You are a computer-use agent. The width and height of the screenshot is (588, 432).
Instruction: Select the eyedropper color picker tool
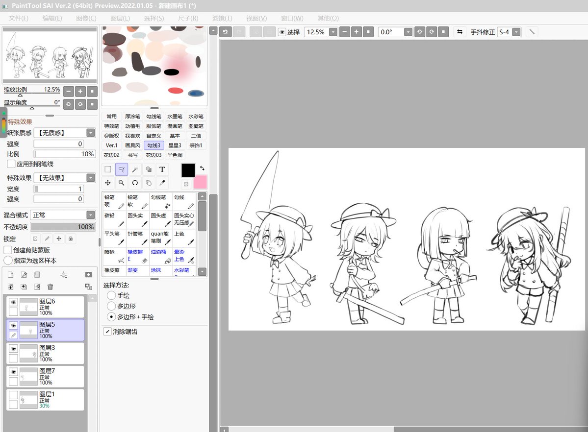click(162, 183)
